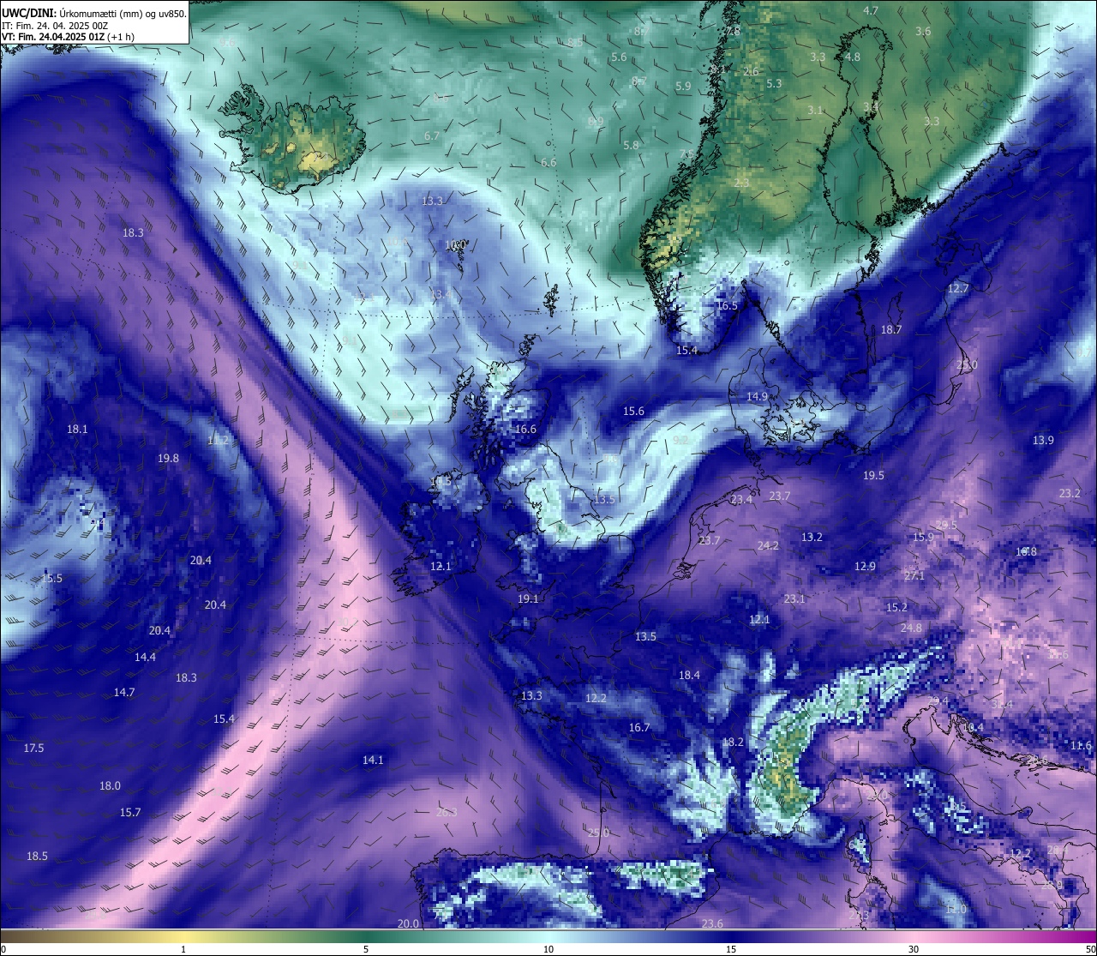Click the map value '6.7' east of Iceland

coord(432,136)
